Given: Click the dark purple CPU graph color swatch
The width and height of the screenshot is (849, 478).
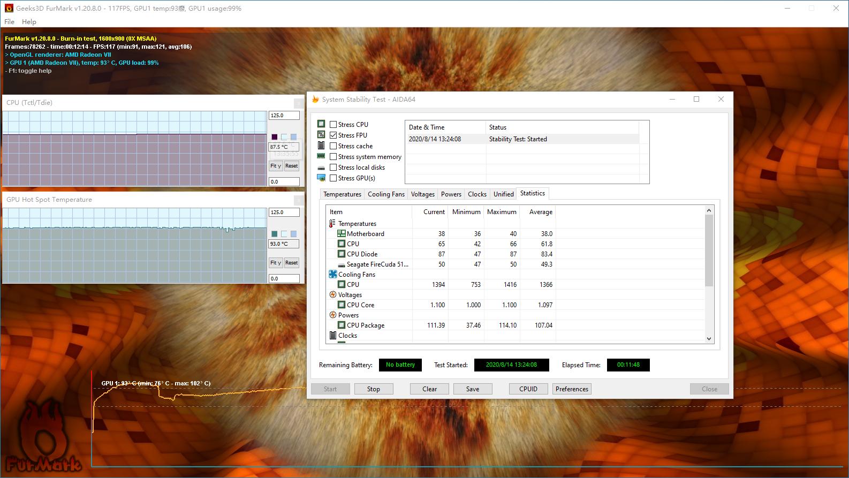Looking at the screenshot, I should pos(275,137).
